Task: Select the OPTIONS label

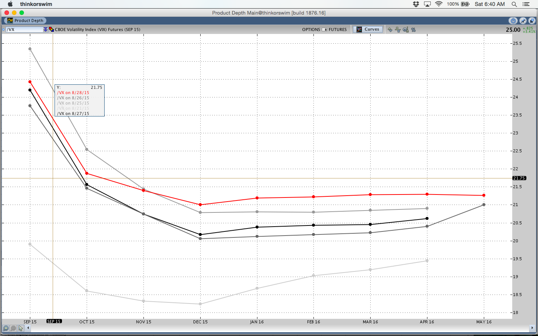Action: (x=311, y=29)
